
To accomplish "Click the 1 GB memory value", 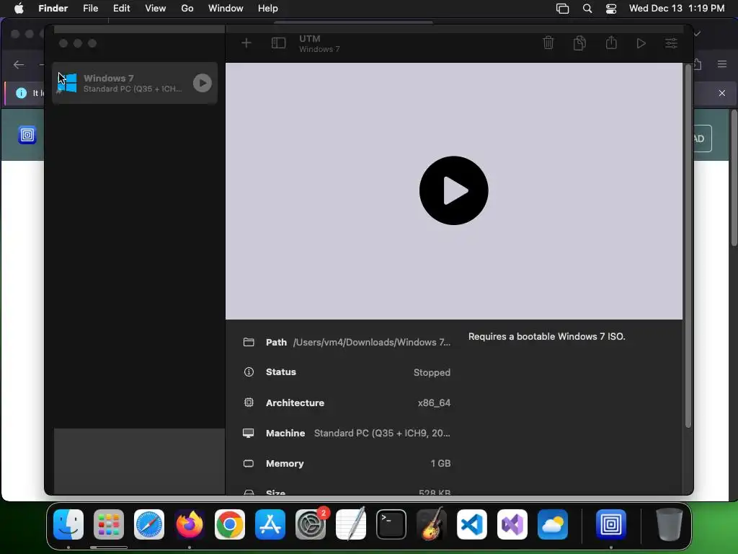I will pos(440,464).
